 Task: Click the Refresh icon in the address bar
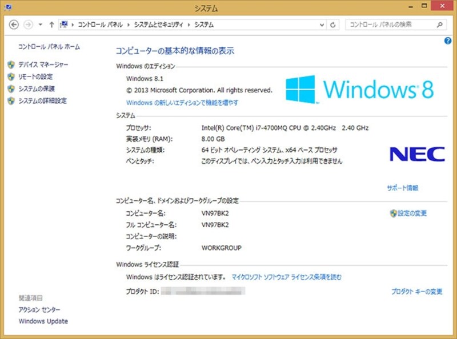click(332, 25)
